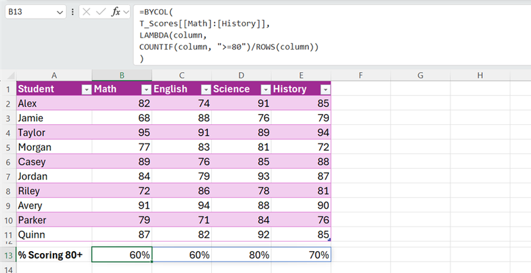Viewport: 531px width, 273px height.
Task: Select column G header
Action: tap(420, 75)
